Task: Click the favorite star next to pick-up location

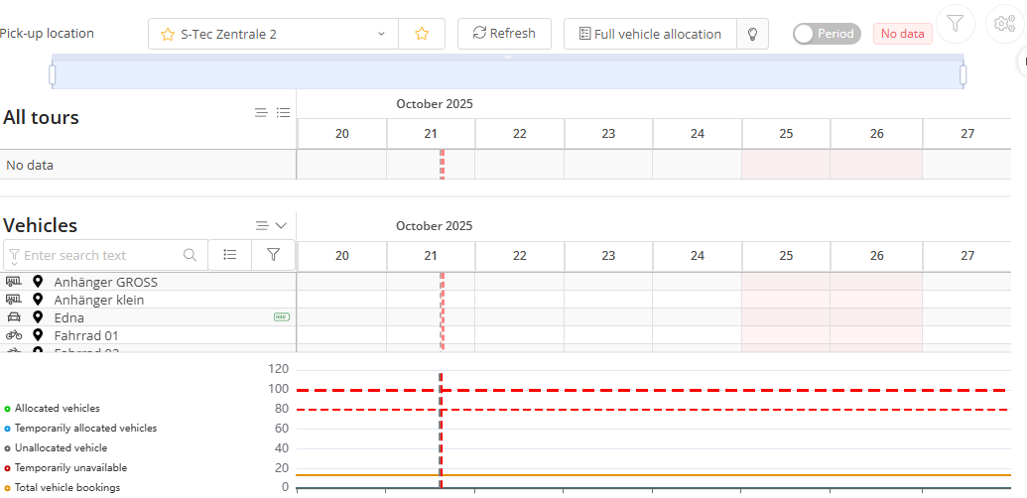Action: pos(422,34)
